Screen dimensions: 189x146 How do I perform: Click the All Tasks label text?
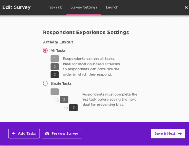click(58, 50)
